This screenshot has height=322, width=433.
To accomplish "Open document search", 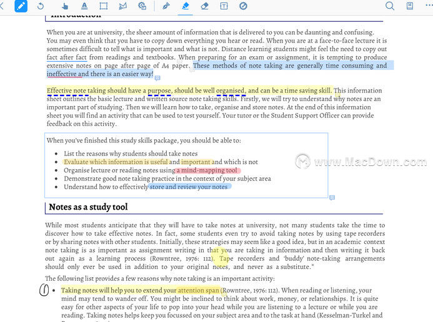I will tap(390, 6).
